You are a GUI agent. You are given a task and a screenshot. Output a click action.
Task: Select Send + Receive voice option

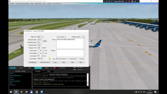(57, 59)
